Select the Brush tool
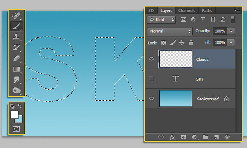Viewport: 247px width, 148px height. tap(16, 26)
